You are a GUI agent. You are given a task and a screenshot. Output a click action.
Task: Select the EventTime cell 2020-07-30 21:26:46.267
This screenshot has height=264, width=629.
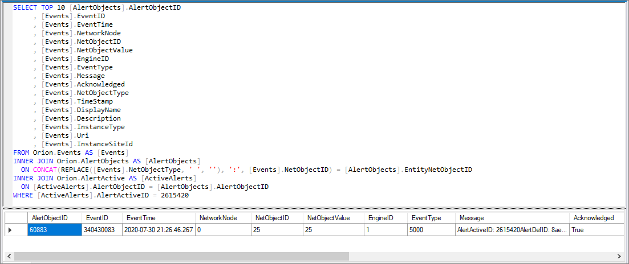[159, 230]
